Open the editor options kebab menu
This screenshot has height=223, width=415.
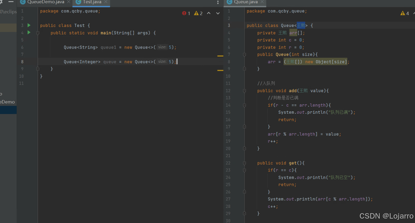(x=218, y=2)
